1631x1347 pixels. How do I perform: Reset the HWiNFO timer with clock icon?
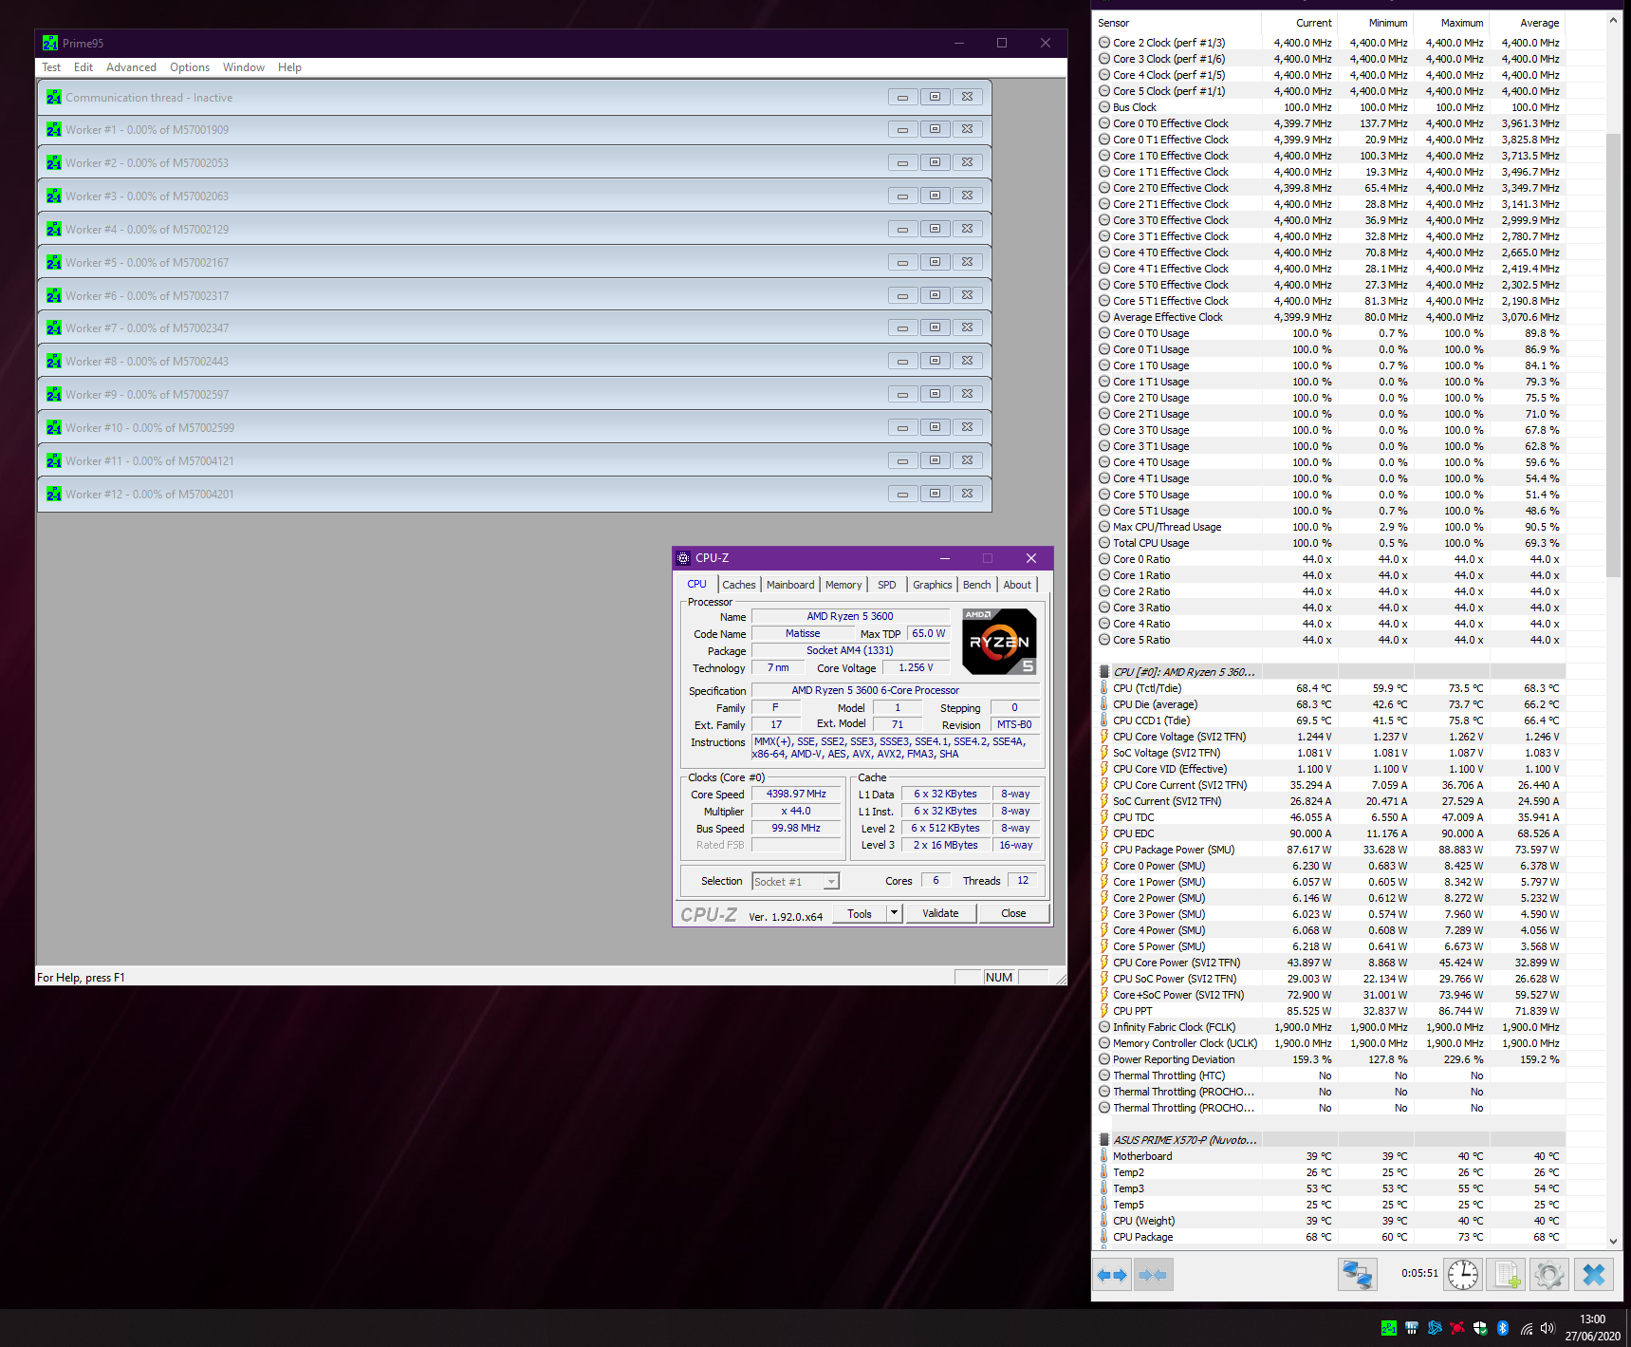[x=1462, y=1274]
